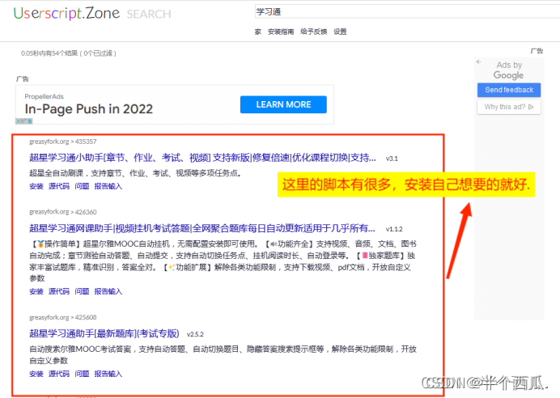
Task: Click 报告输入 under 考试专版 result
Action: tap(108, 374)
